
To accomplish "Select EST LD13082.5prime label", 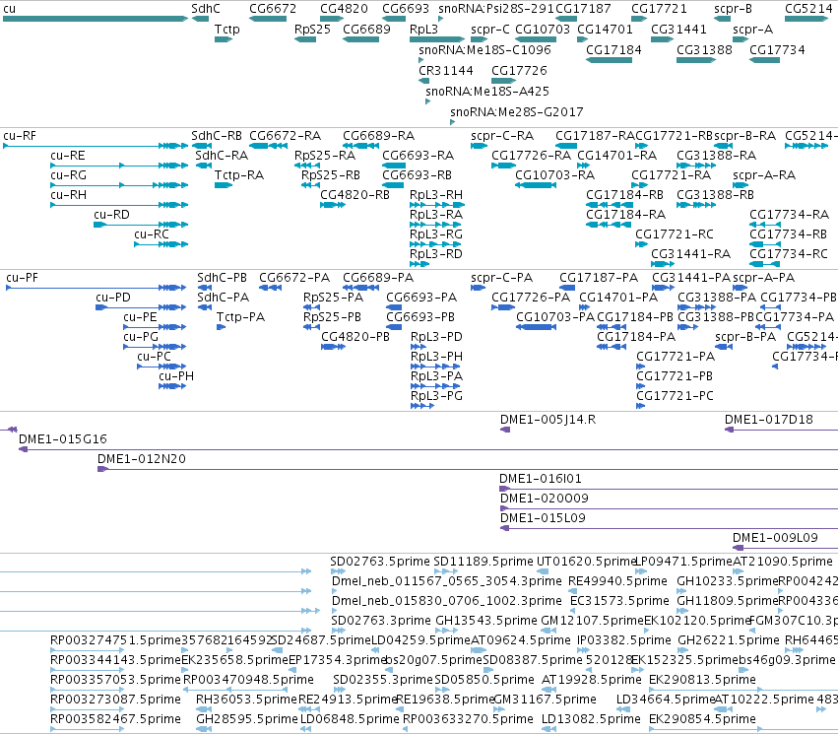I will (591, 719).
